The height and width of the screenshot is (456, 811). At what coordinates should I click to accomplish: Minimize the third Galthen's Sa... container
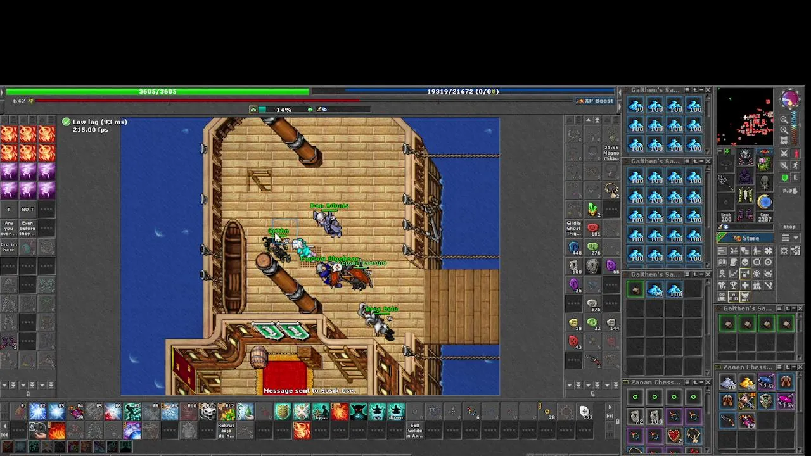[x=701, y=274]
